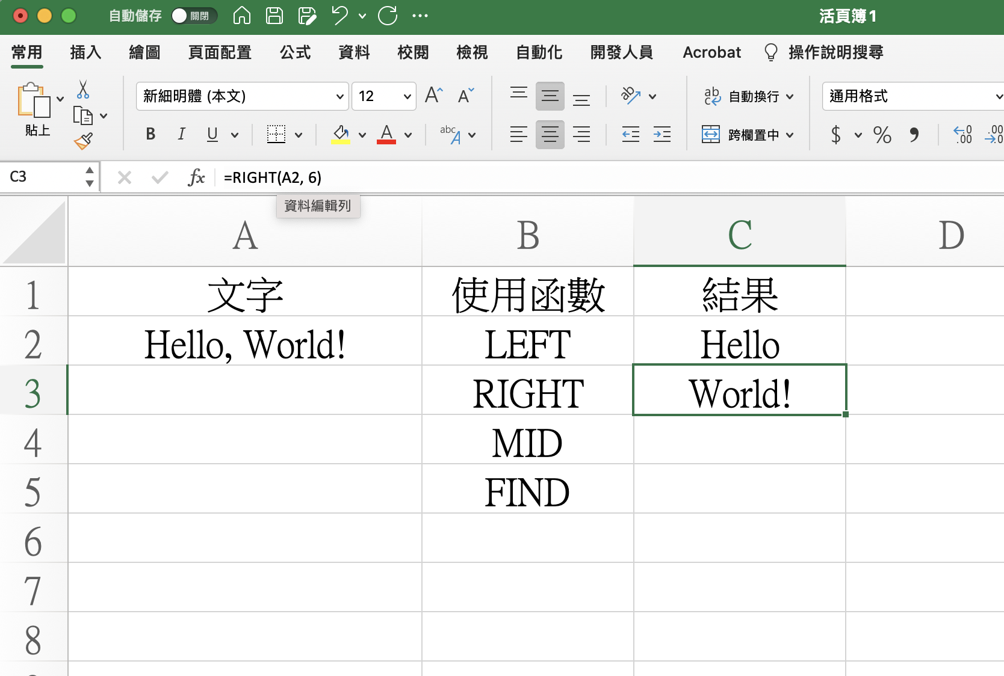
Task: Apply the red font color
Action: click(x=386, y=134)
